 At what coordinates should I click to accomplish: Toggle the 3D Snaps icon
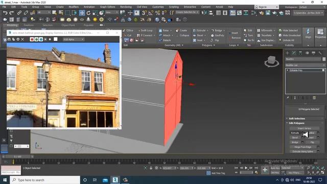tap(144, 13)
